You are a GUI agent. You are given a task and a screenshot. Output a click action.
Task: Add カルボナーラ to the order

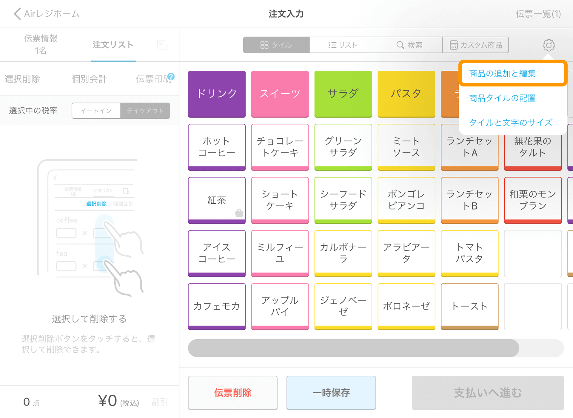(x=343, y=253)
